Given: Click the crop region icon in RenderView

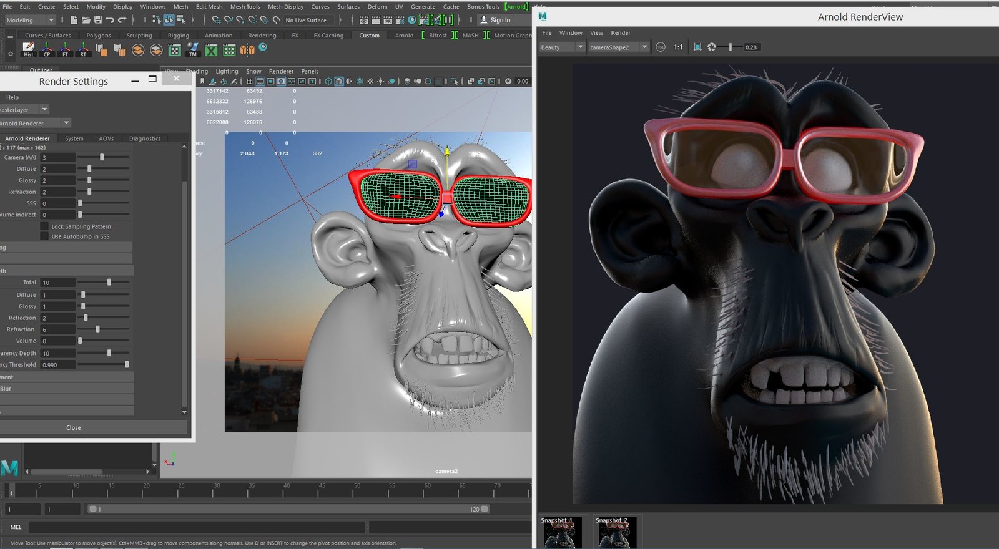Looking at the screenshot, I should [697, 47].
